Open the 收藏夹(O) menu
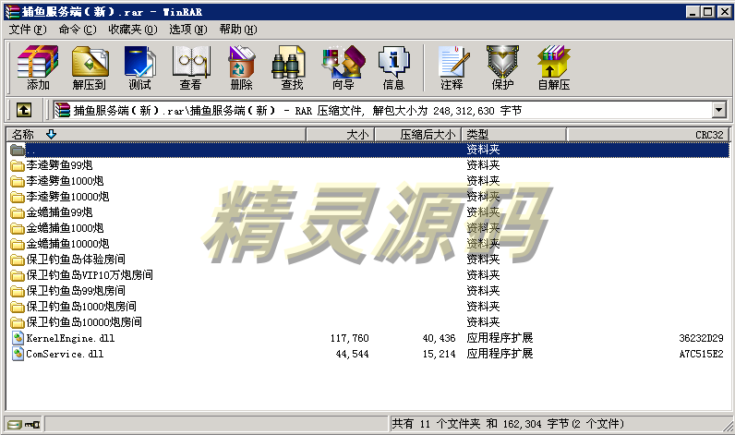 click(133, 30)
